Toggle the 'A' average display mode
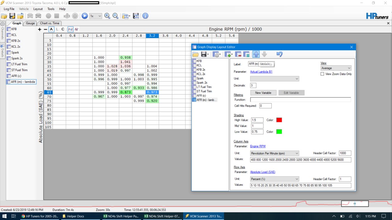Image resolution: width=392 pixels, height=220 pixels. tap(51, 29)
